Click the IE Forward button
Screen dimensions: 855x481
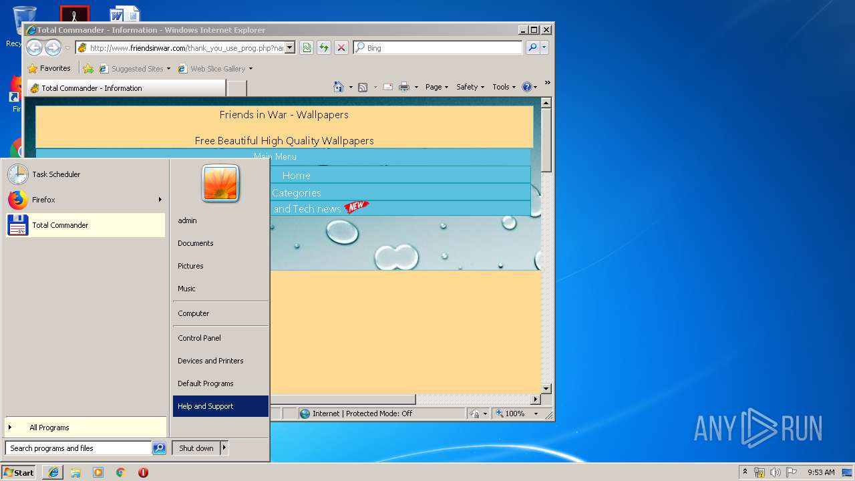tap(53, 47)
